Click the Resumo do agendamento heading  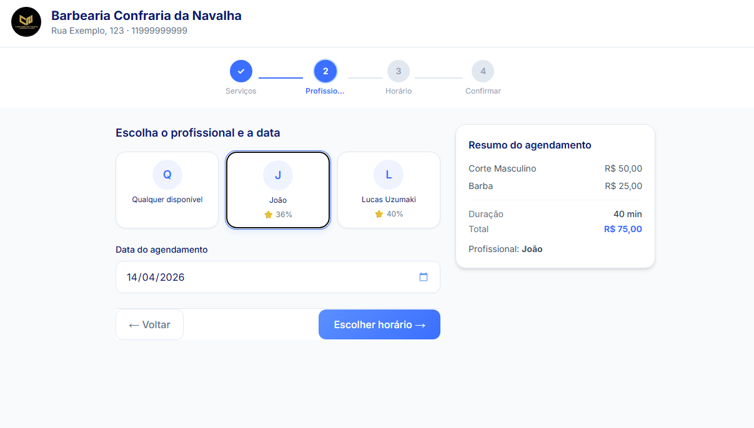click(530, 145)
